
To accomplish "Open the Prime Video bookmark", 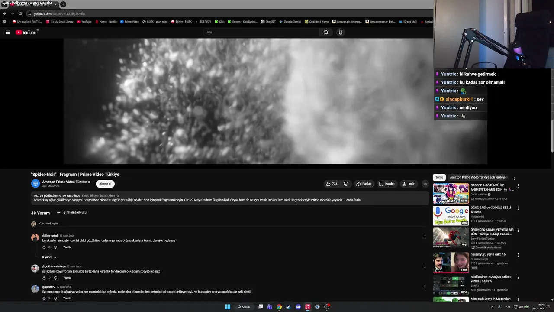I will [x=129, y=21].
